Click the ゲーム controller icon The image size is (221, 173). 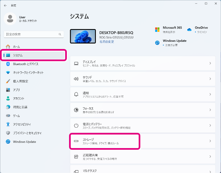point(8,116)
